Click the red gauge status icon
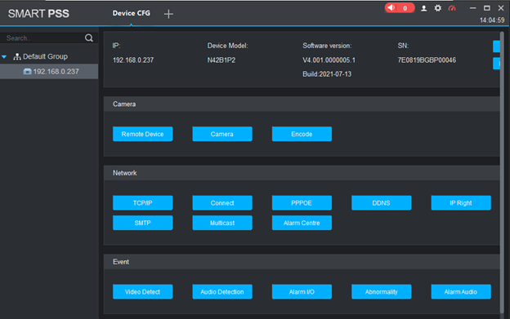The image size is (510, 319). 452,8
